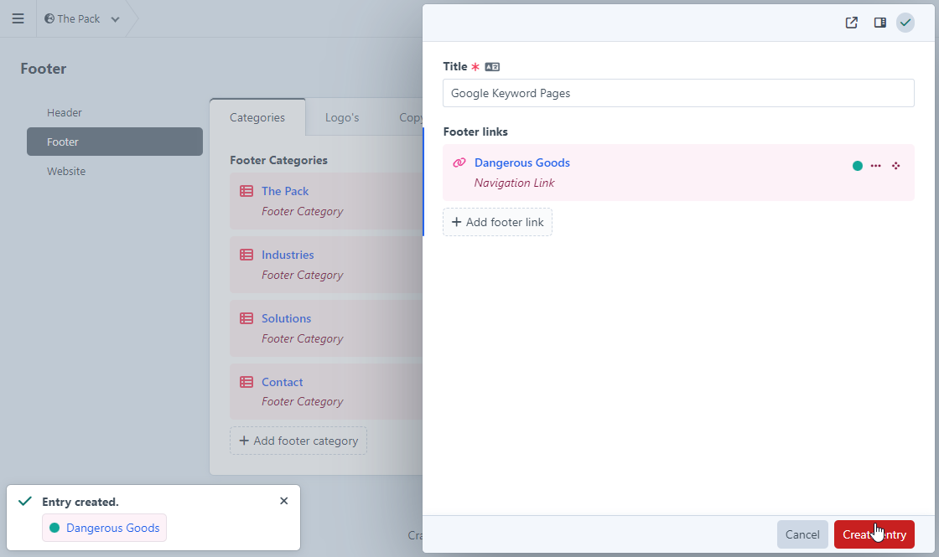Screen dimensions: 939x557
Task: Add a new footer link
Action: [x=497, y=222]
